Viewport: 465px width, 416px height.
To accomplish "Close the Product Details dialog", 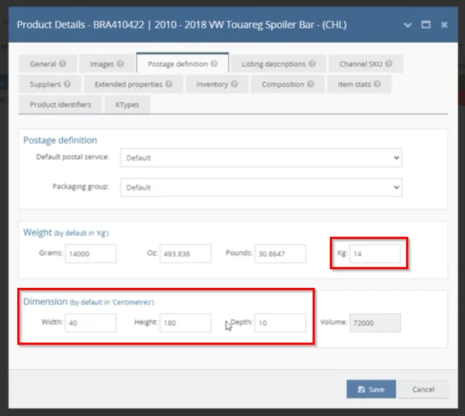I will (x=444, y=24).
